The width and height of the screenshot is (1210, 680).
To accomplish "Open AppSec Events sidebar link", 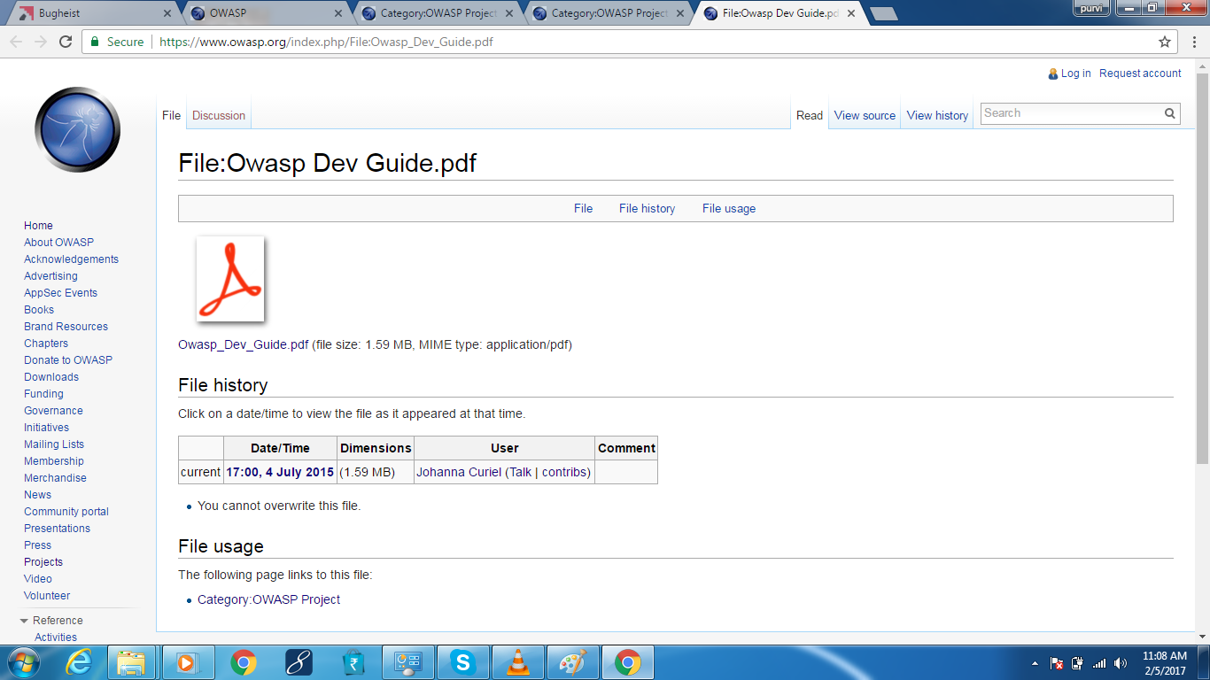I will tap(60, 293).
